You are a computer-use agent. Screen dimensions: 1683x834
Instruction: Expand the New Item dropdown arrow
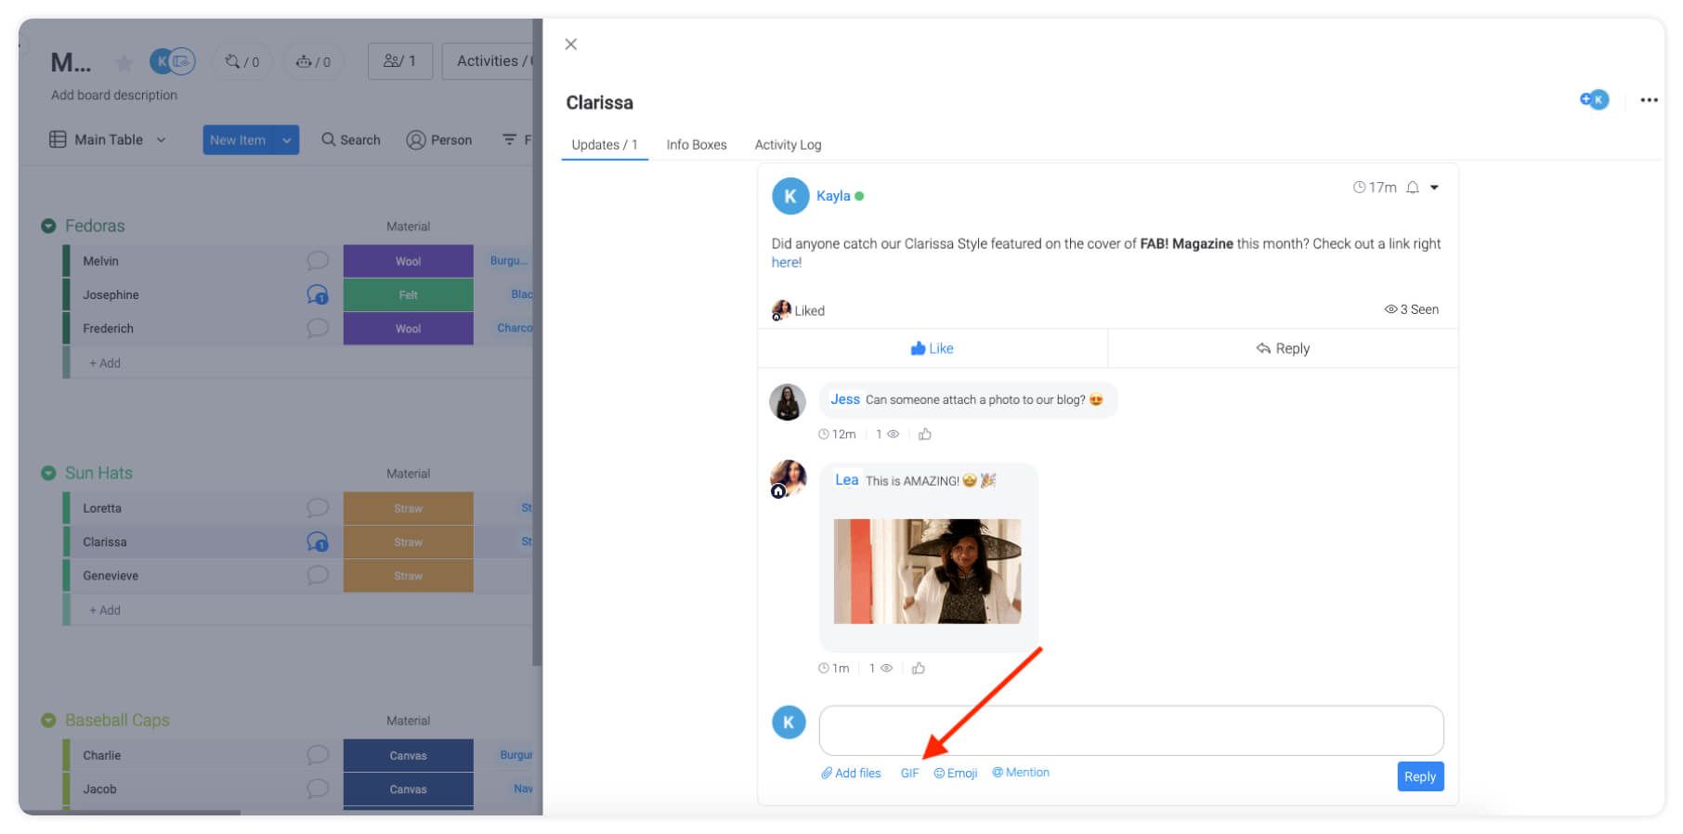[287, 140]
